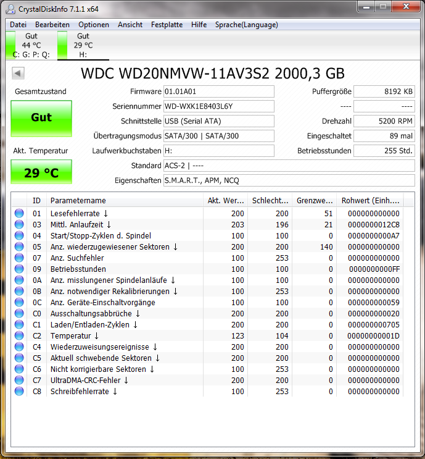
Task: Click raw value 000000000059
Action: tap(374, 302)
